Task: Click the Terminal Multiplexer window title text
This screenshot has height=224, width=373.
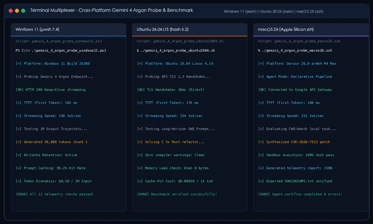Action: [112, 10]
